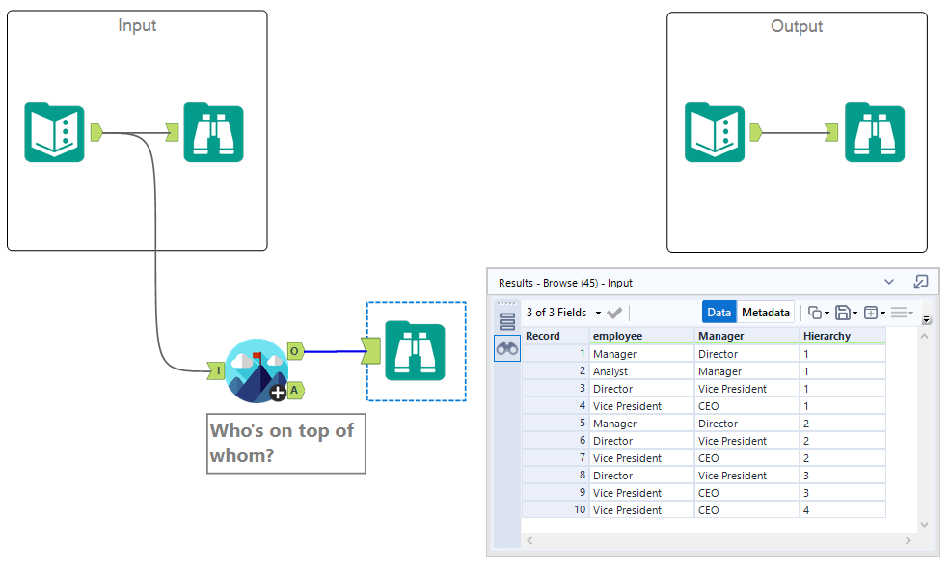Click the iterative macro mountain tool icon
Screen dimensions: 949x574
(x=257, y=370)
